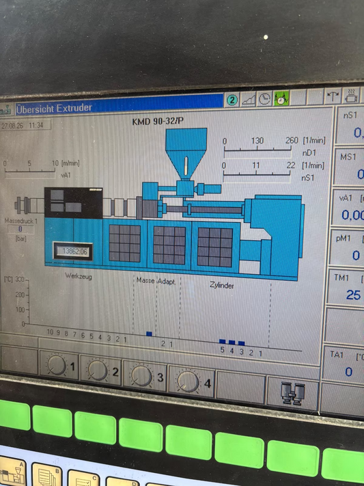Click the Masse temperature bar
Image resolution: width=364 pixels, height=486 pixels.
149,334
